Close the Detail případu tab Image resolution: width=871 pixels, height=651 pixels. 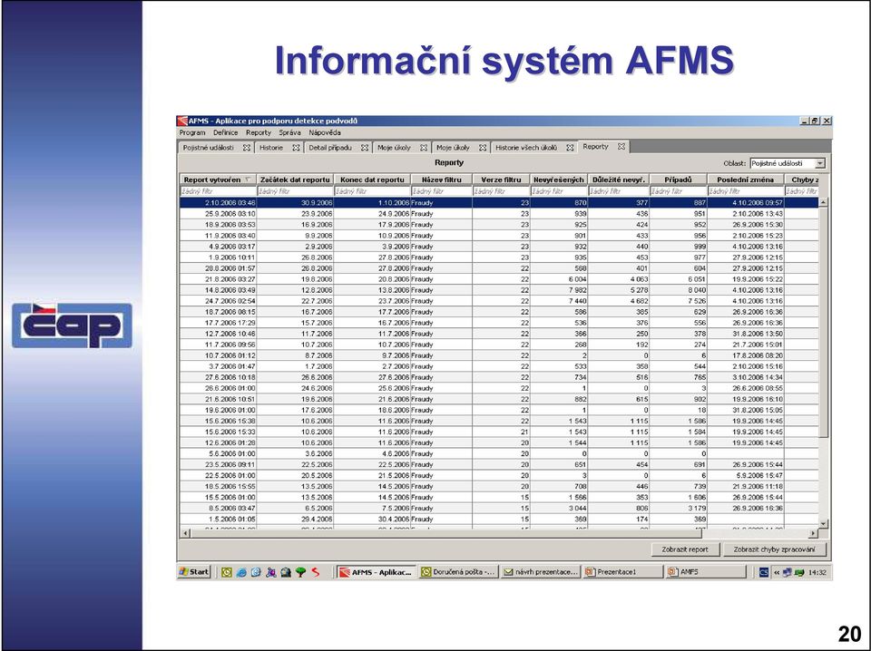(365, 148)
